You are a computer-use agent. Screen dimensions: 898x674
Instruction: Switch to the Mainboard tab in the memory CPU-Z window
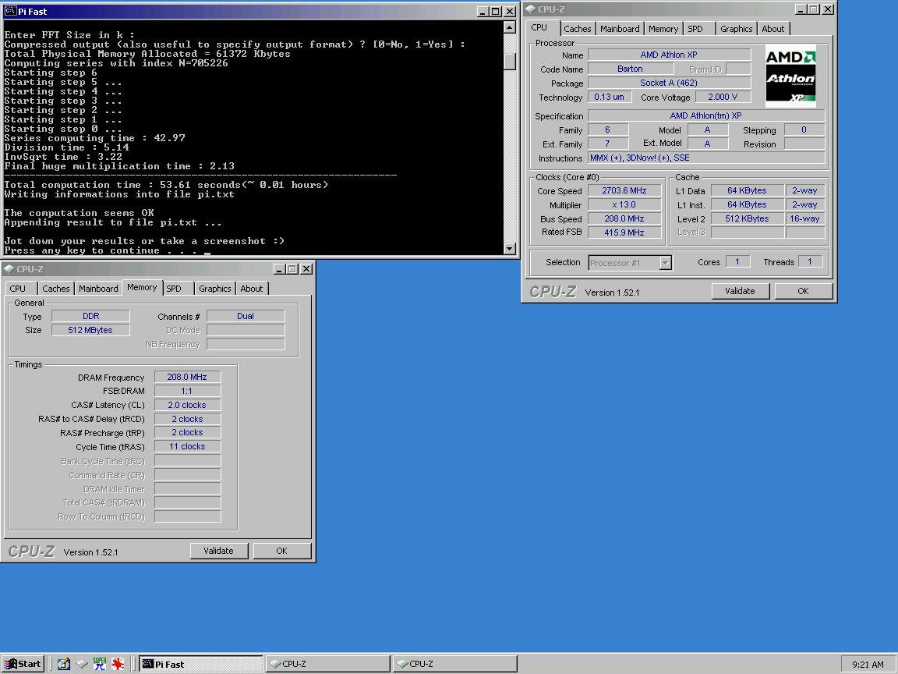point(98,289)
